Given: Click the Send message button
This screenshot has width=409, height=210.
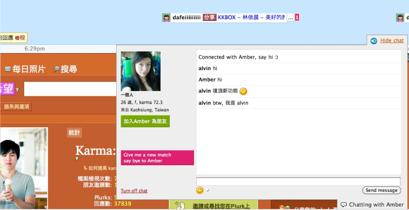Looking at the screenshot, I should pos(381,190).
